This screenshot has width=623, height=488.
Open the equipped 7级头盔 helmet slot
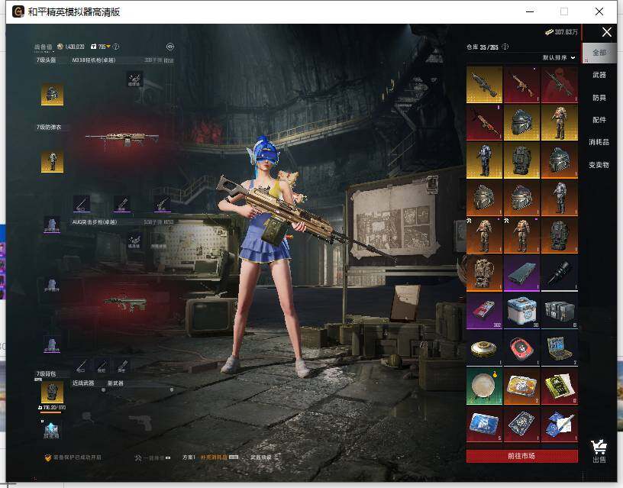52,95
